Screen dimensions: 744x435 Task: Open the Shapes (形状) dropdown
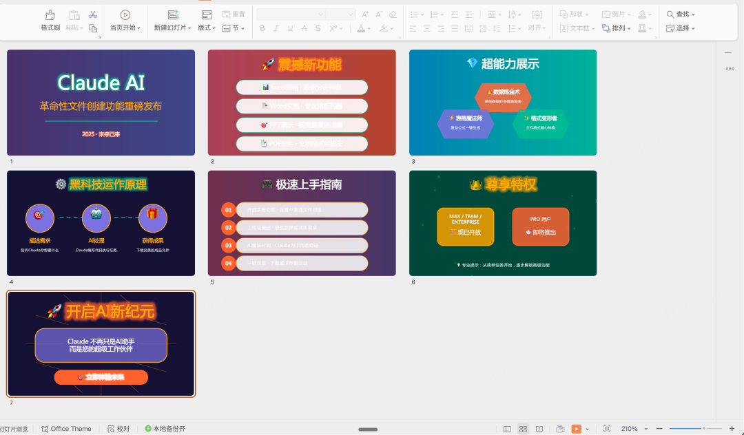point(574,14)
